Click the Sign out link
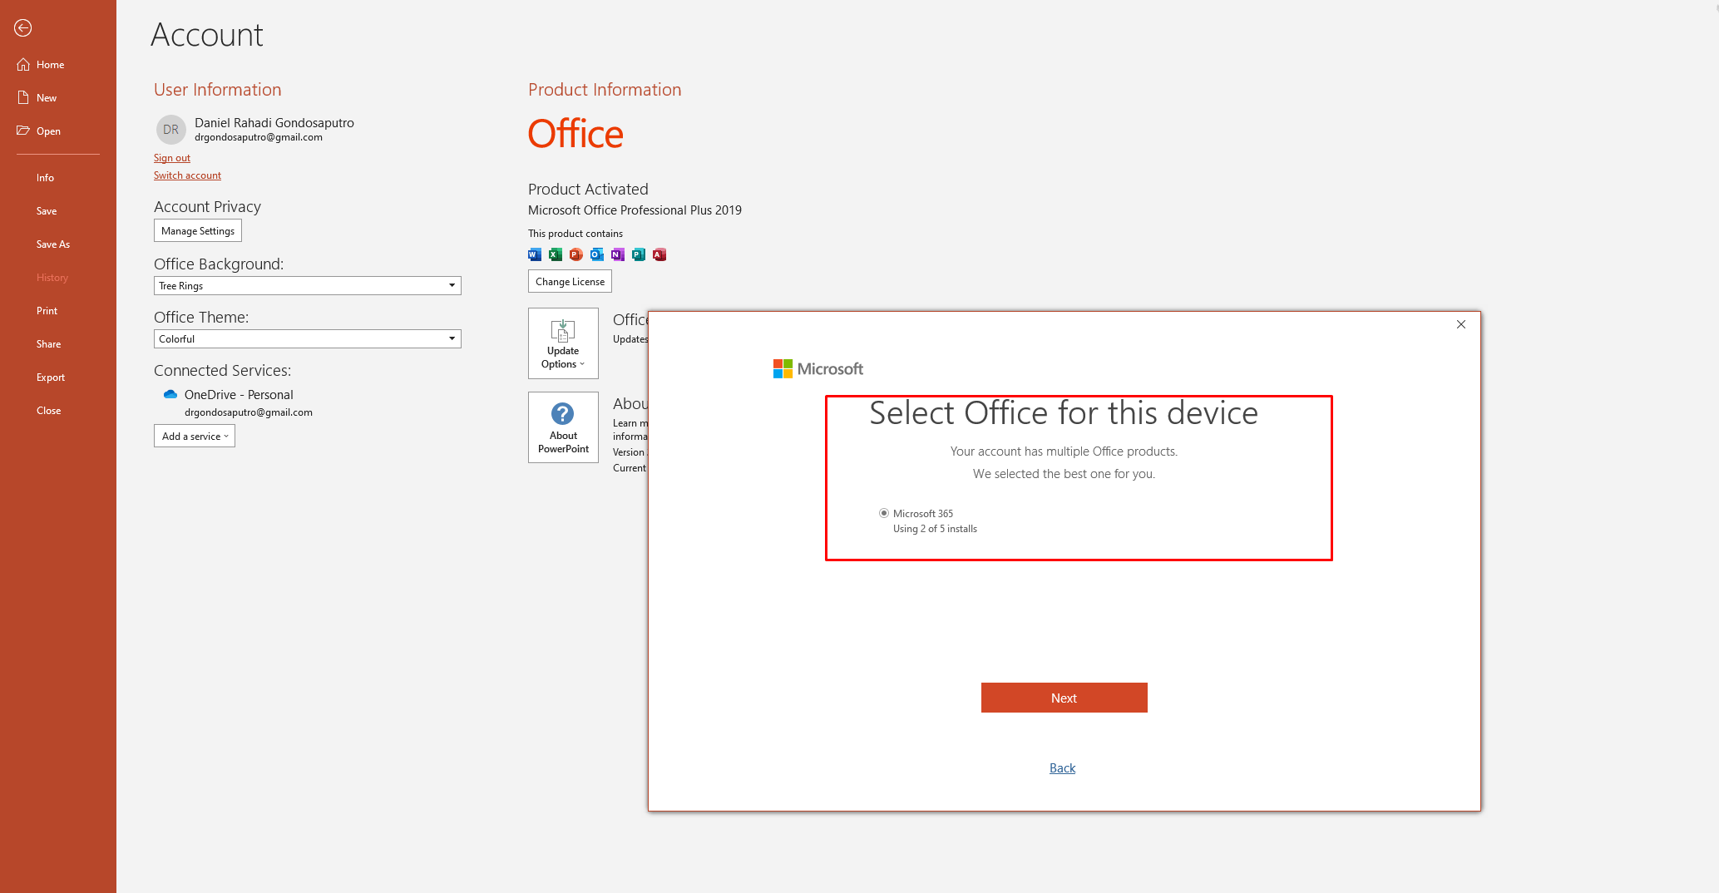Screen dimensions: 1719x893 [x=172, y=158]
